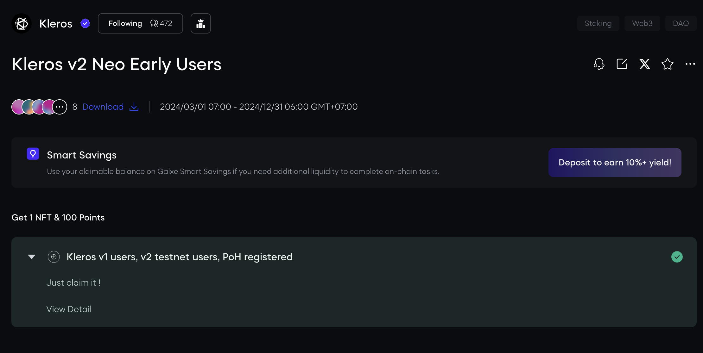Select the Staking tag
This screenshot has width=703, height=353.
pos(598,23)
